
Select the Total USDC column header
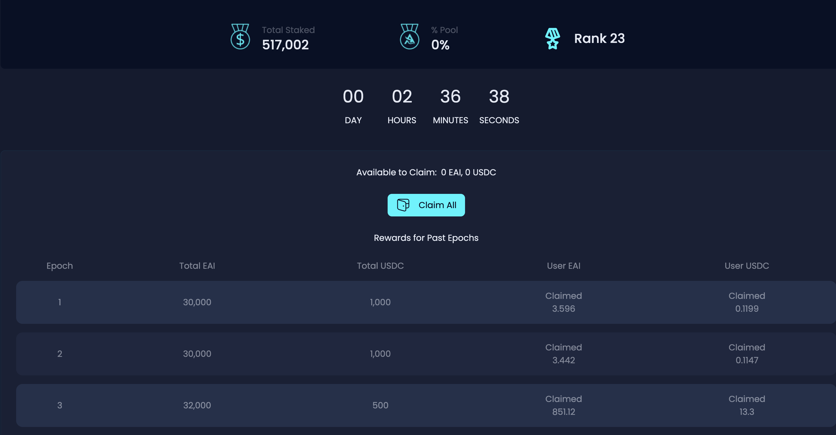380,266
